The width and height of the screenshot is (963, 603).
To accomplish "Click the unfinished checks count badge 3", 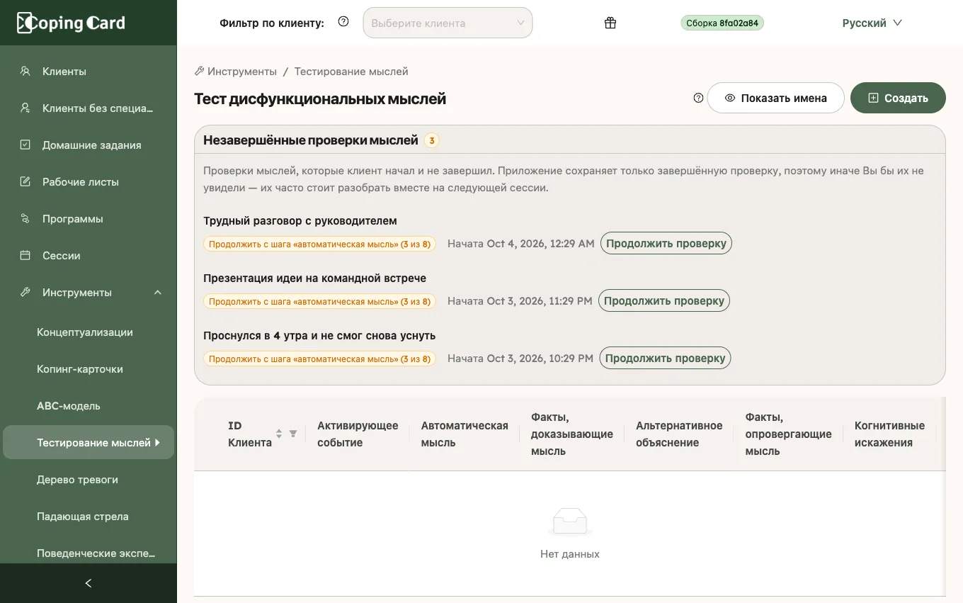I will click(x=432, y=140).
